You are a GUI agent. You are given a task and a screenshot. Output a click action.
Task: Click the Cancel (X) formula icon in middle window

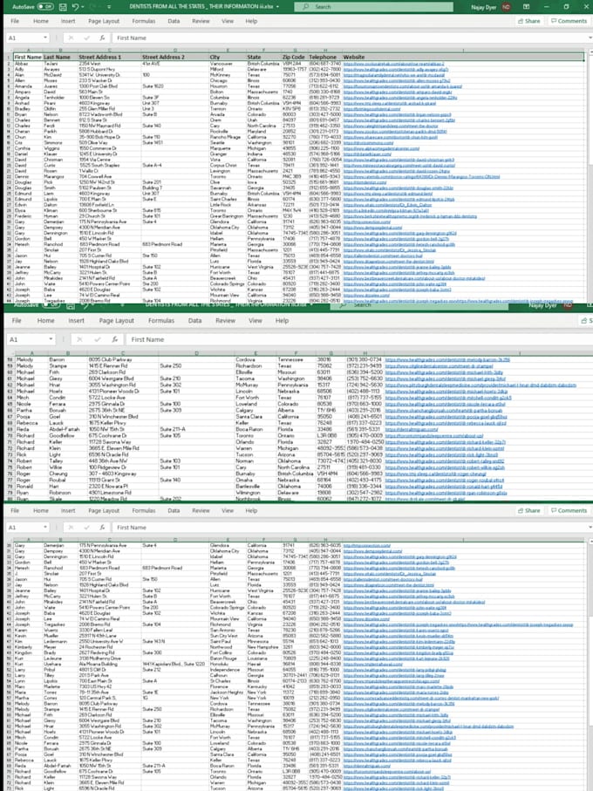point(79,339)
